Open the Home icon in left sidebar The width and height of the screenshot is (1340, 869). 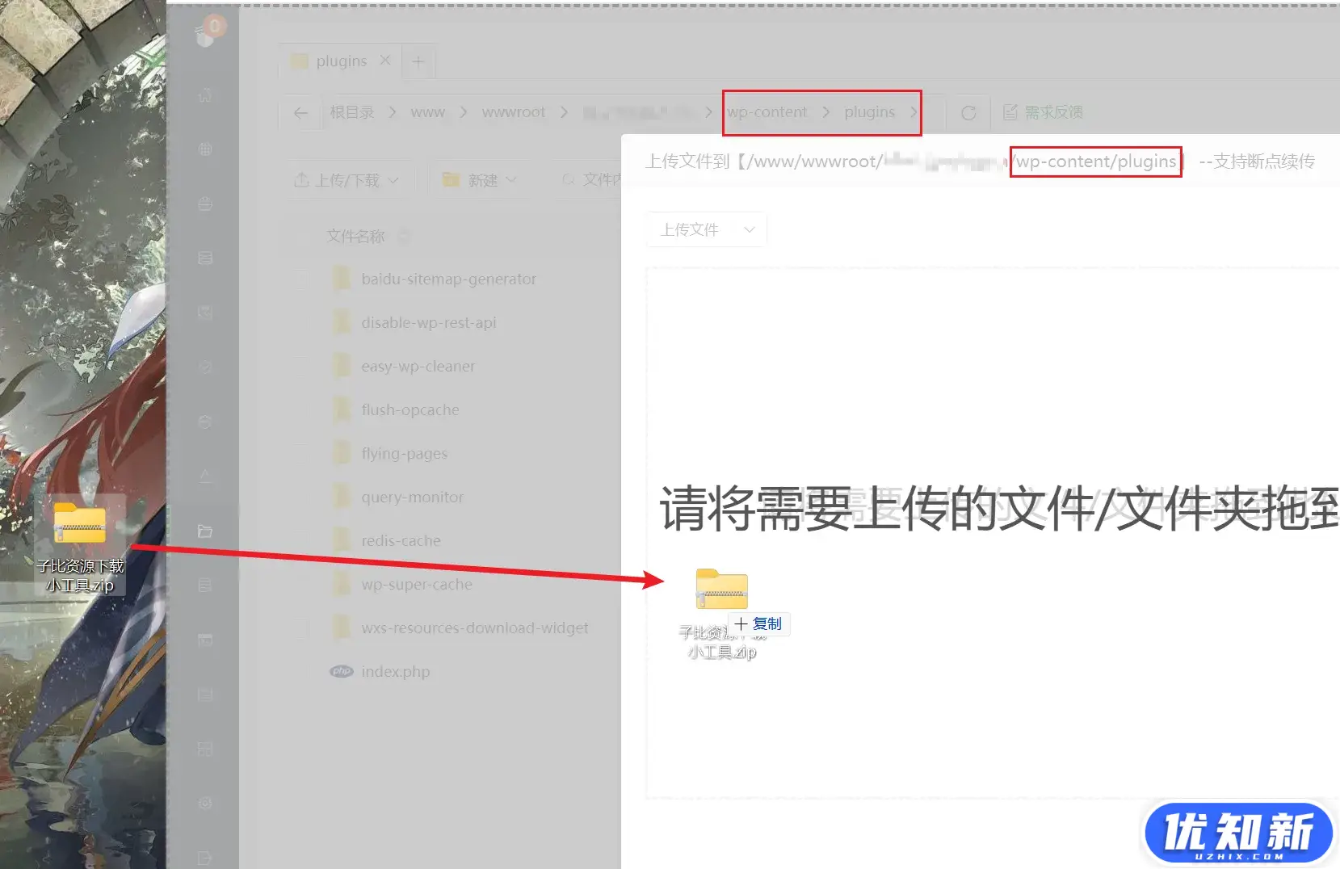[x=205, y=95]
